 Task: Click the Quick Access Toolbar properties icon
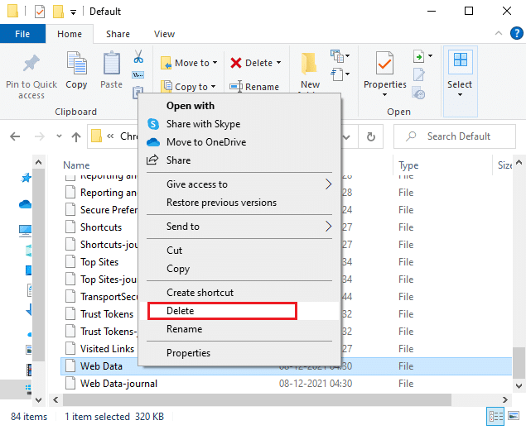40,12
